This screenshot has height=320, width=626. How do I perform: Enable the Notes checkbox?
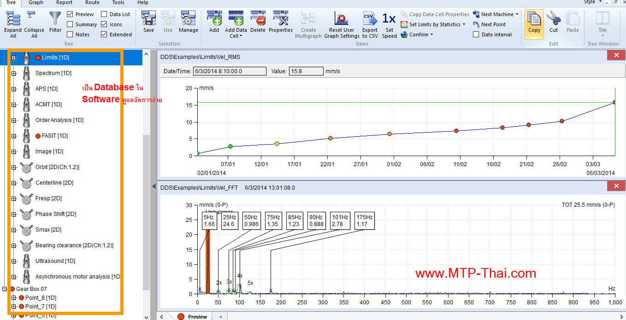click(x=70, y=35)
